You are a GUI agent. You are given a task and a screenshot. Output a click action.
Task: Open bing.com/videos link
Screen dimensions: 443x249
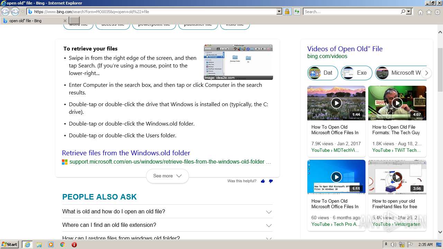327,56
